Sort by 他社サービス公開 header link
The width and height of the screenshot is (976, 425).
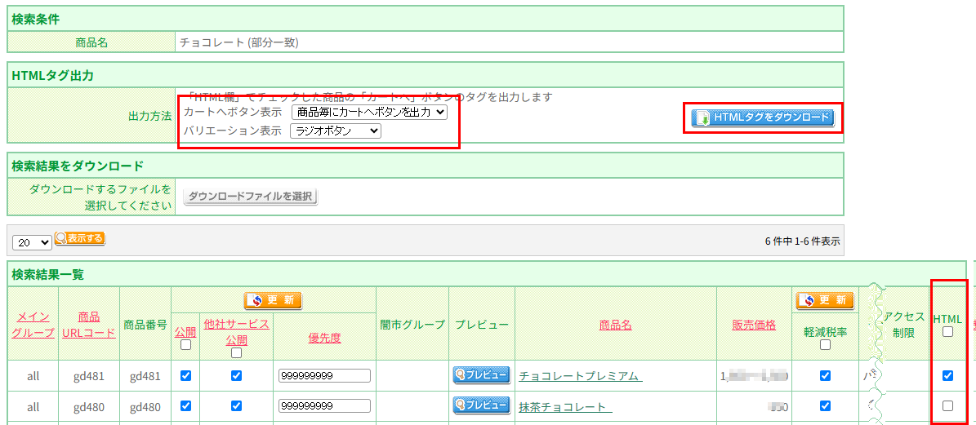[236, 332]
